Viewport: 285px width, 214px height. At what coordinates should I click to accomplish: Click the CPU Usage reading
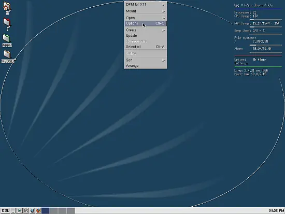click(246, 16)
